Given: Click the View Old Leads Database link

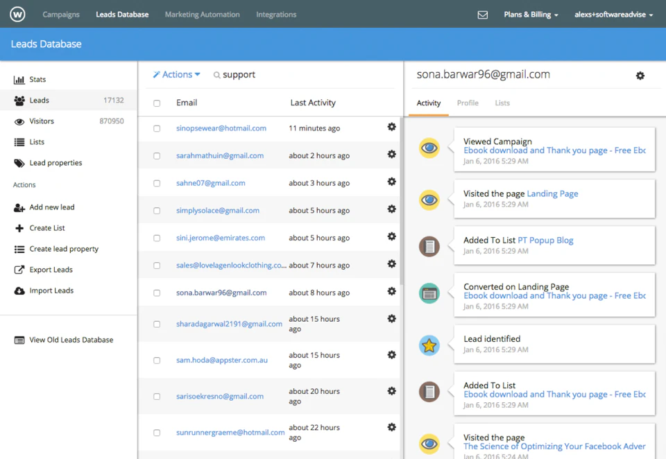Looking at the screenshot, I should pos(67,340).
